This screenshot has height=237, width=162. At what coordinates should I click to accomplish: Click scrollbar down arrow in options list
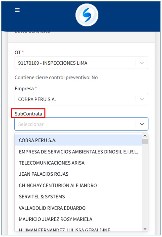pos(145,228)
